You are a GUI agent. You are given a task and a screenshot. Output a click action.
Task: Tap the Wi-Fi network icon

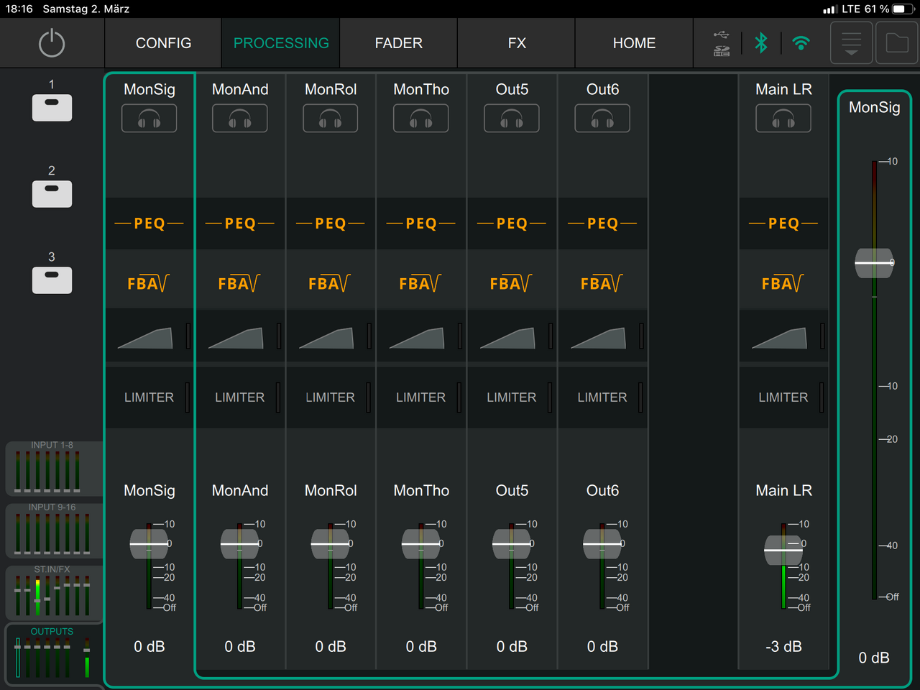pos(801,43)
